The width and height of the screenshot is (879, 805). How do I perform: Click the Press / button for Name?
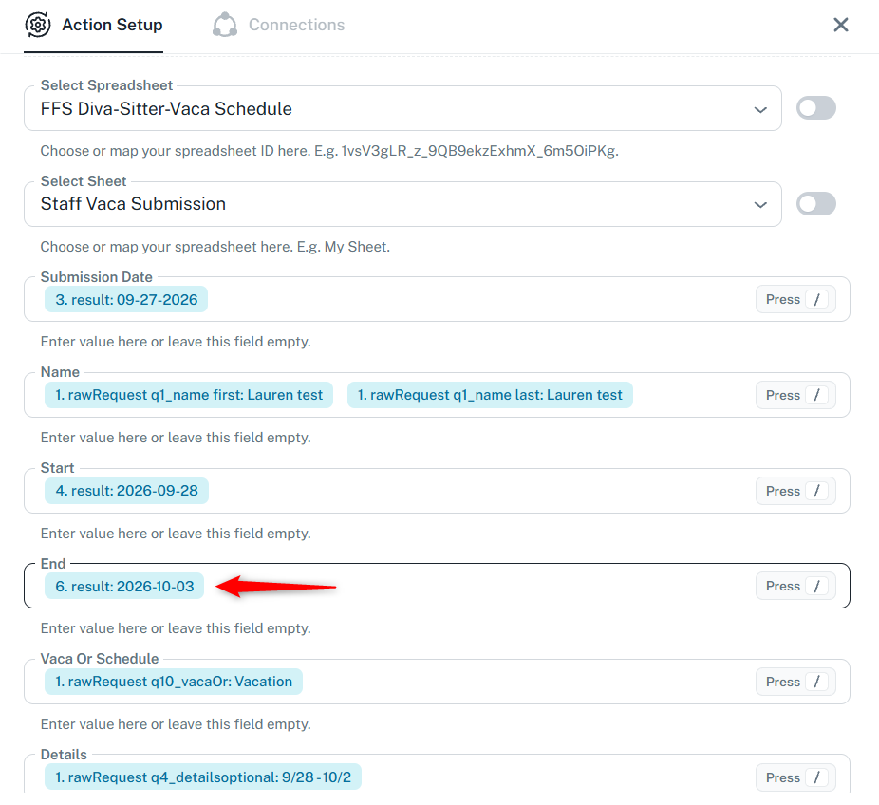795,395
